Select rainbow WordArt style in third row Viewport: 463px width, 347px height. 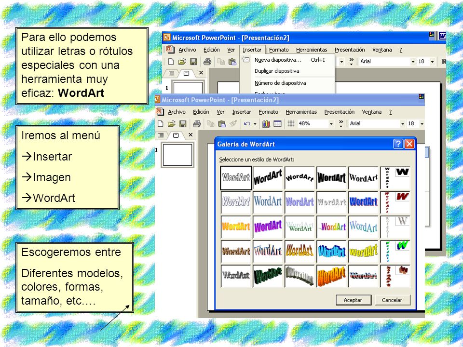click(x=331, y=227)
